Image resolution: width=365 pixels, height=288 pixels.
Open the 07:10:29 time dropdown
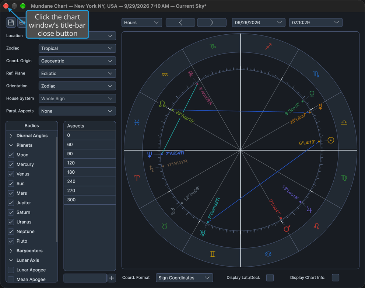pos(315,22)
